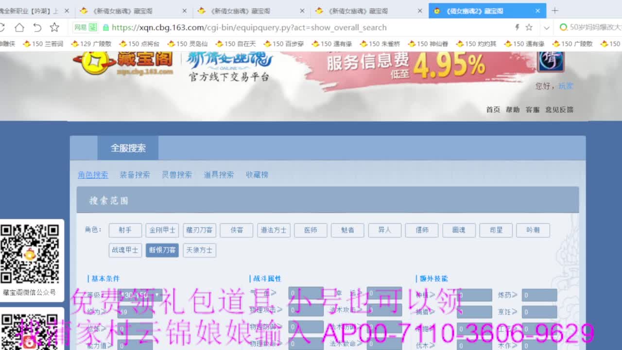Open bookmark 150 灼灼其
The image size is (622, 350).
coord(476,44)
